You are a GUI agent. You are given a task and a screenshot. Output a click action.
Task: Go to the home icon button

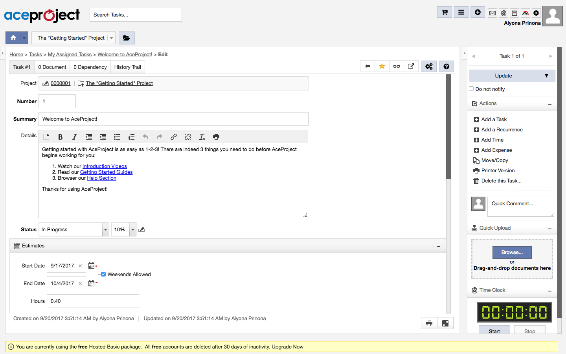coord(13,38)
